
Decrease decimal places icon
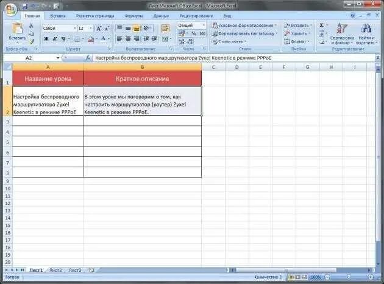tap(190, 41)
